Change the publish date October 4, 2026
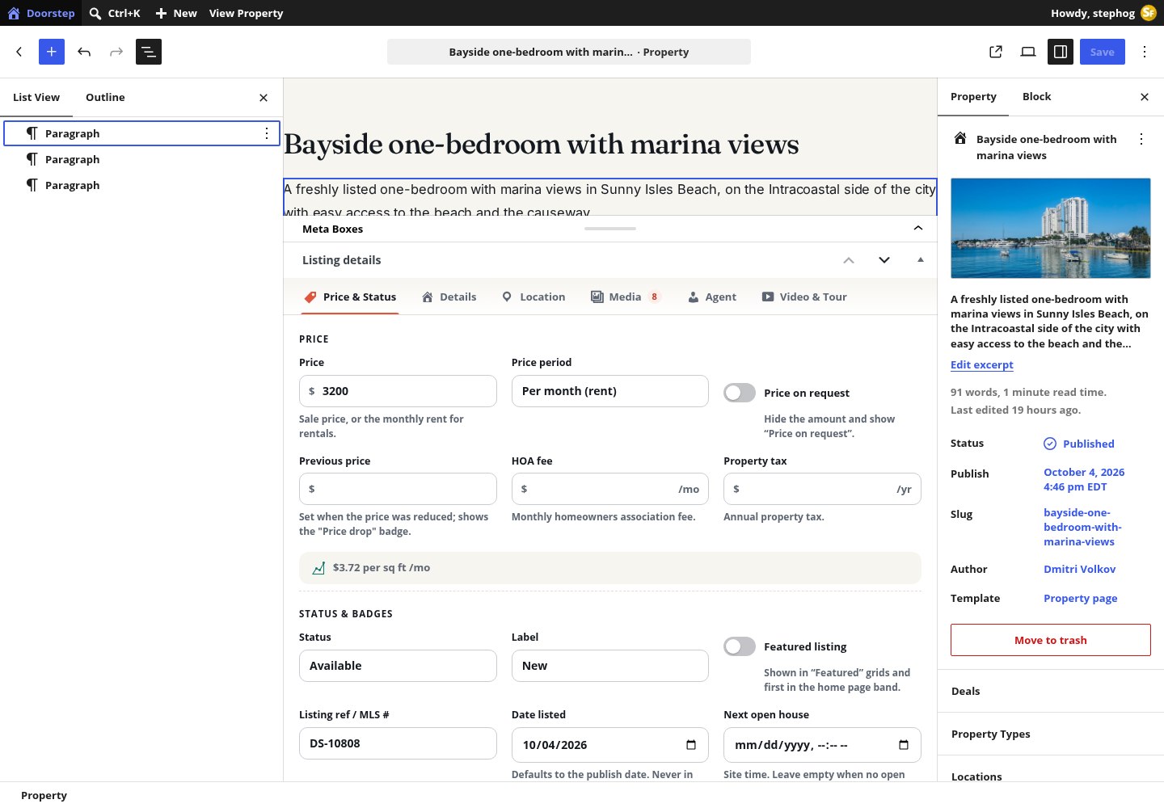Screen dimensions: 1164x808 point(1084,479)
